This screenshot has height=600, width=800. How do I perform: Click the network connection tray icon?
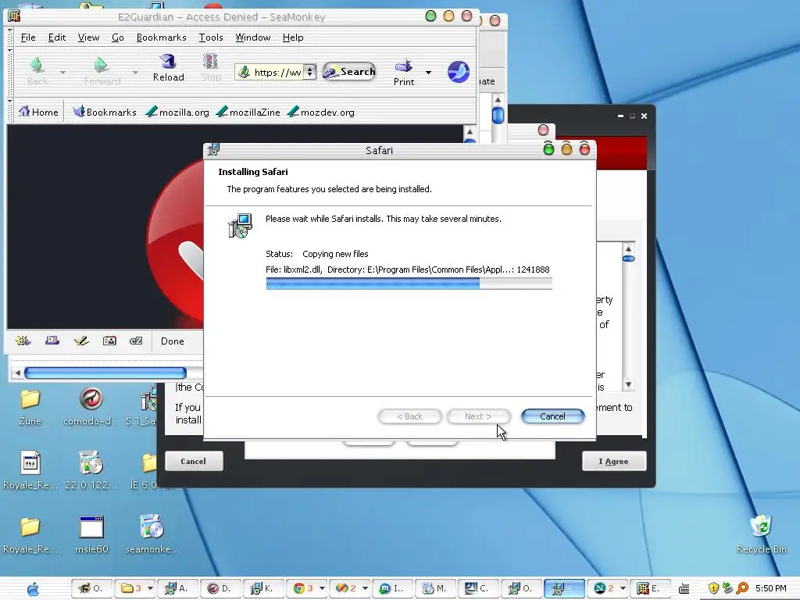(x=728, y=589)
